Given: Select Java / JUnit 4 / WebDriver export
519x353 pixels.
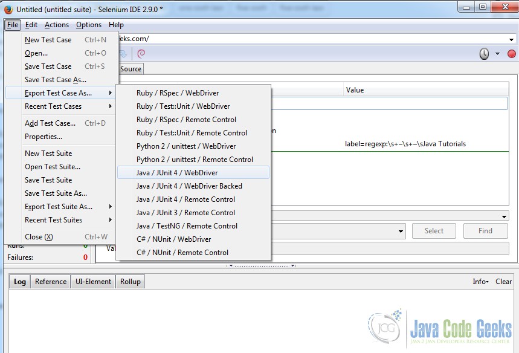Looking at the screenshot, I should tap(193, 172).
